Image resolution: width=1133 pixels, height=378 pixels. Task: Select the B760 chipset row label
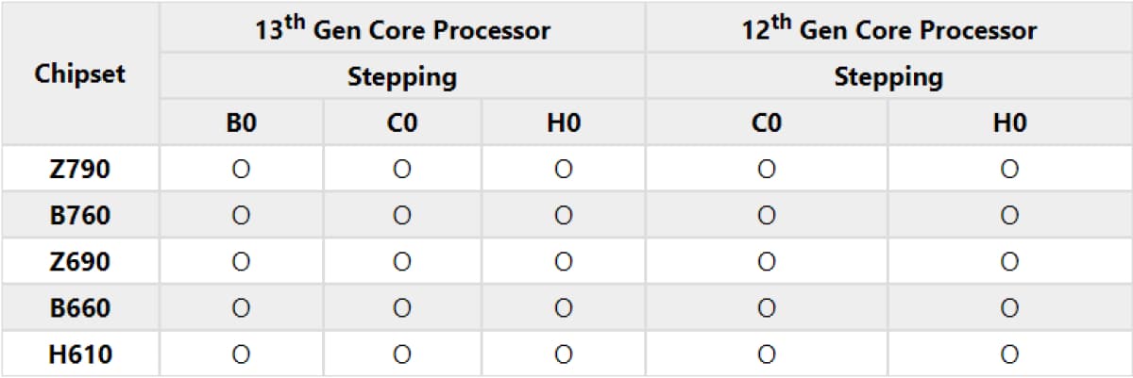[x=79, y=216]
